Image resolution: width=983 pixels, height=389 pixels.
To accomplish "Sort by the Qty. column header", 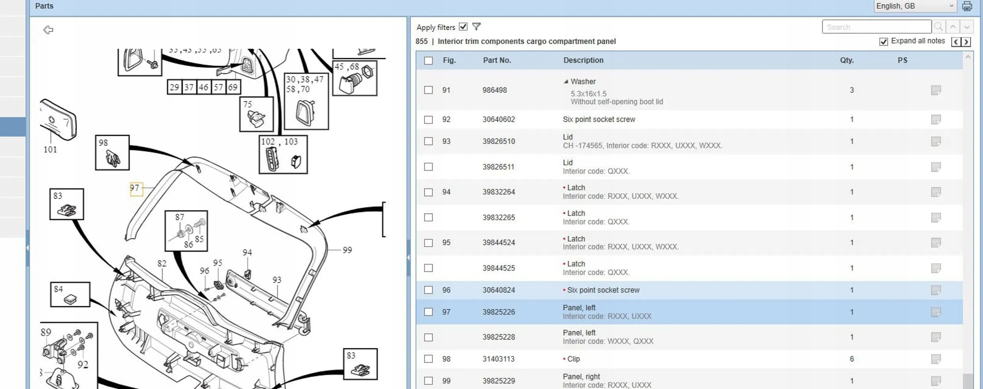I will click(x=847, y=60).
